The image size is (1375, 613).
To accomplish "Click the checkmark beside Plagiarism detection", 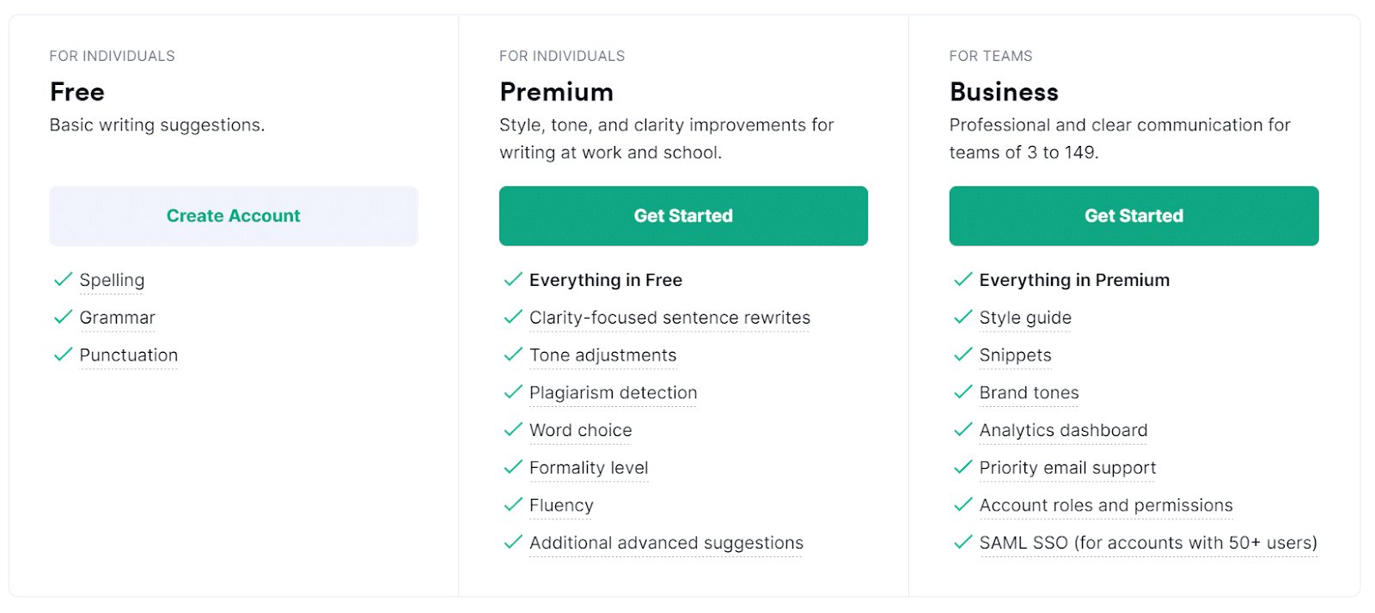I will click(511, 392).
